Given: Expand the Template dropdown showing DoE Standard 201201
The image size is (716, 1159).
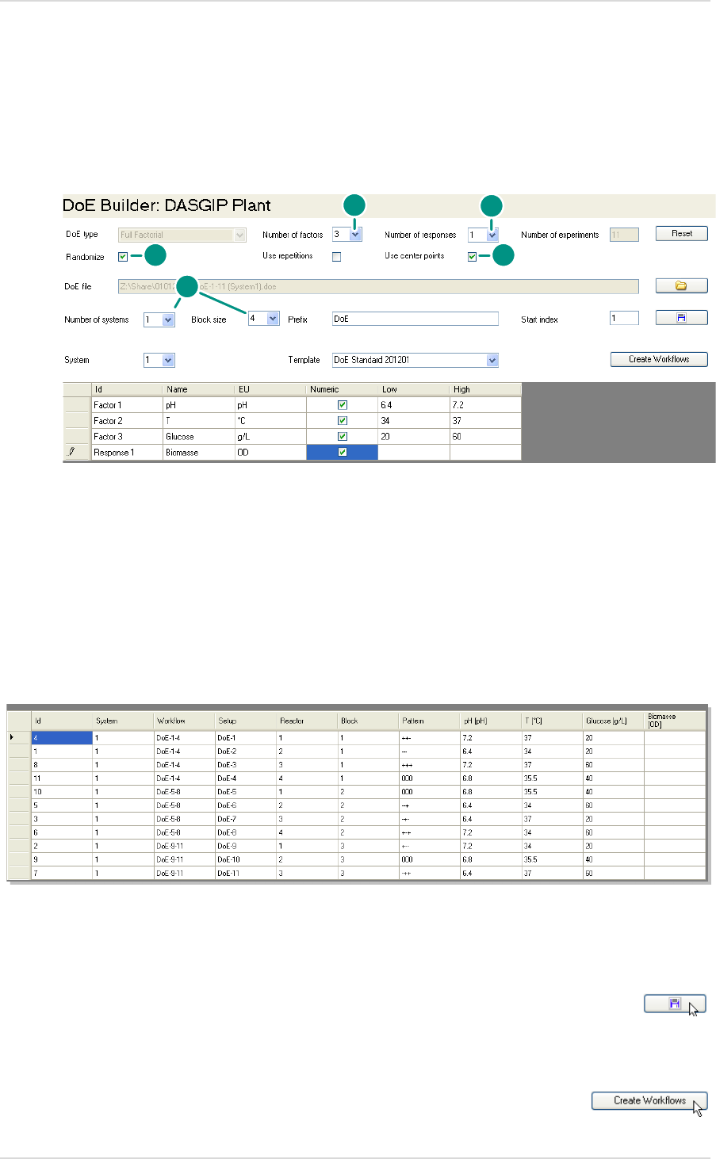Looking at the screenshot, I should click(x=492, y=360).
